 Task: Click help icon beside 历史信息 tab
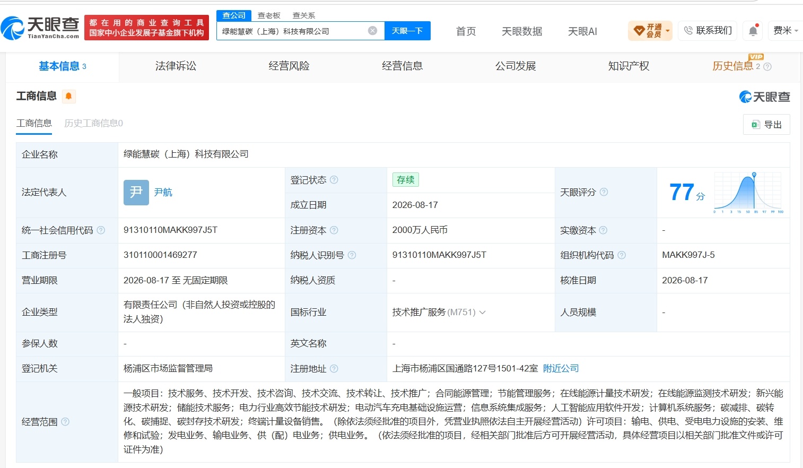pyautogui.click(x=767, y=67)
